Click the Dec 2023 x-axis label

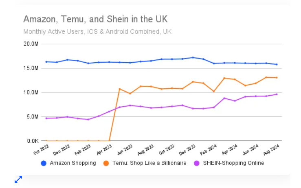(x=187, y=150)
